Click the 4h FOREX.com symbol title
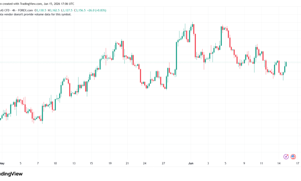This screenshot has height=181, width=301. pyautogui.click(x=16, y=10)
